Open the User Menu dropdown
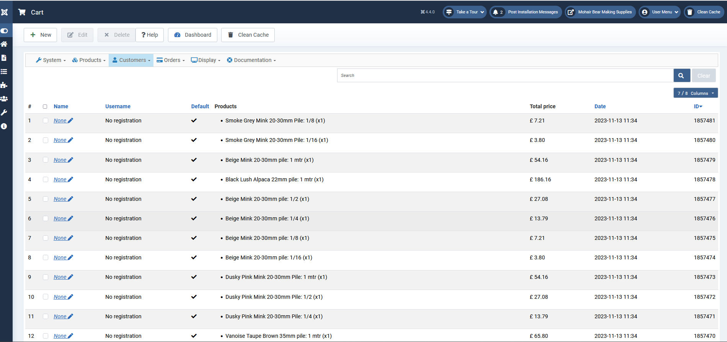This screenshot has height=342, width=727. click(x=660, y=12)
